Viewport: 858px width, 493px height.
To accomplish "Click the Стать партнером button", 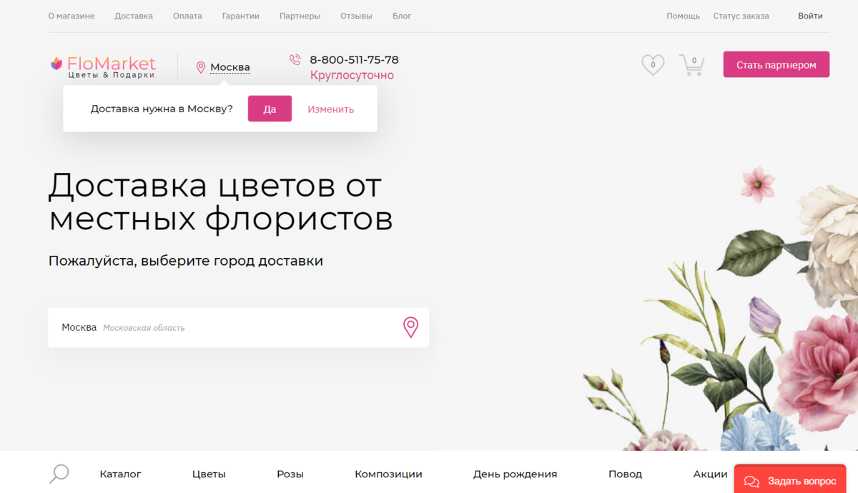I will tap(776, 64).
